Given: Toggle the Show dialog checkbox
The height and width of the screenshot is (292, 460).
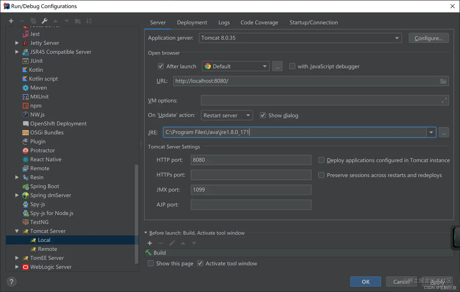Looking at the screenshot, I should tap(263, 115).
